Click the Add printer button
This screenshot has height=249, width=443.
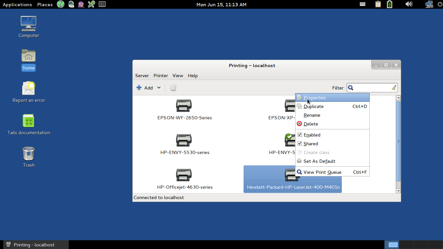(x=145, y=88)
